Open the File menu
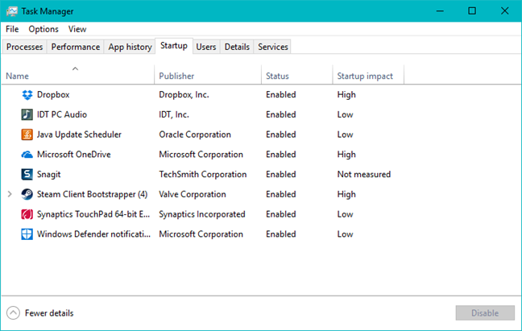This screenshot has height=331, width=522. click(12, 29)
